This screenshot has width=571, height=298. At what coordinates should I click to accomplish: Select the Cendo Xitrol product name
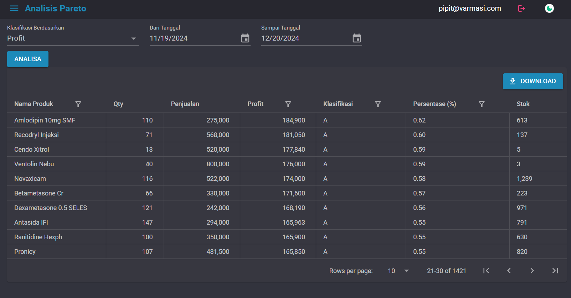32,150
